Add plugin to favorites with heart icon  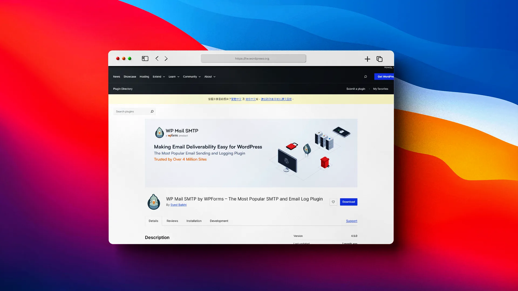[x=333, y=202]
